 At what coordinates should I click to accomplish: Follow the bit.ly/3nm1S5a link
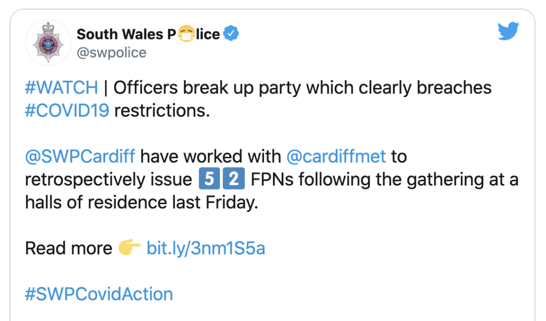coord(205,248)
